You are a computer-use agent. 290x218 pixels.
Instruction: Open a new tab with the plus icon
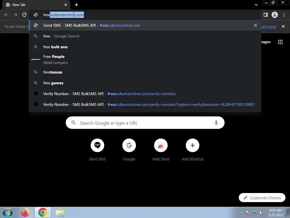point(76,5)
